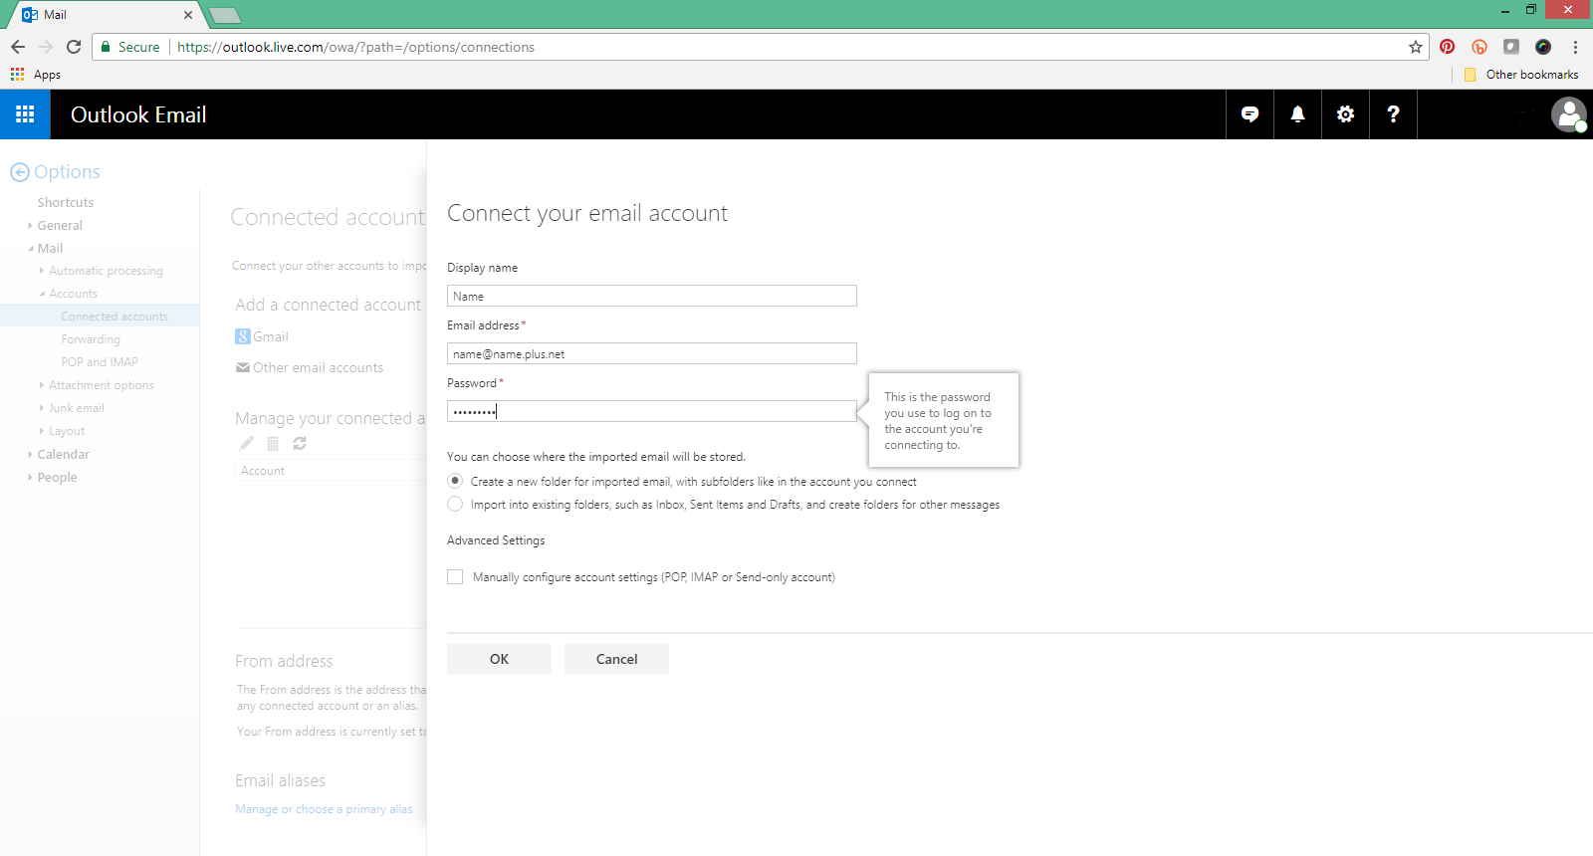Viewport: 1593px width, 856px height.
Task: Reload the page in browser
Action: [74, 47]
